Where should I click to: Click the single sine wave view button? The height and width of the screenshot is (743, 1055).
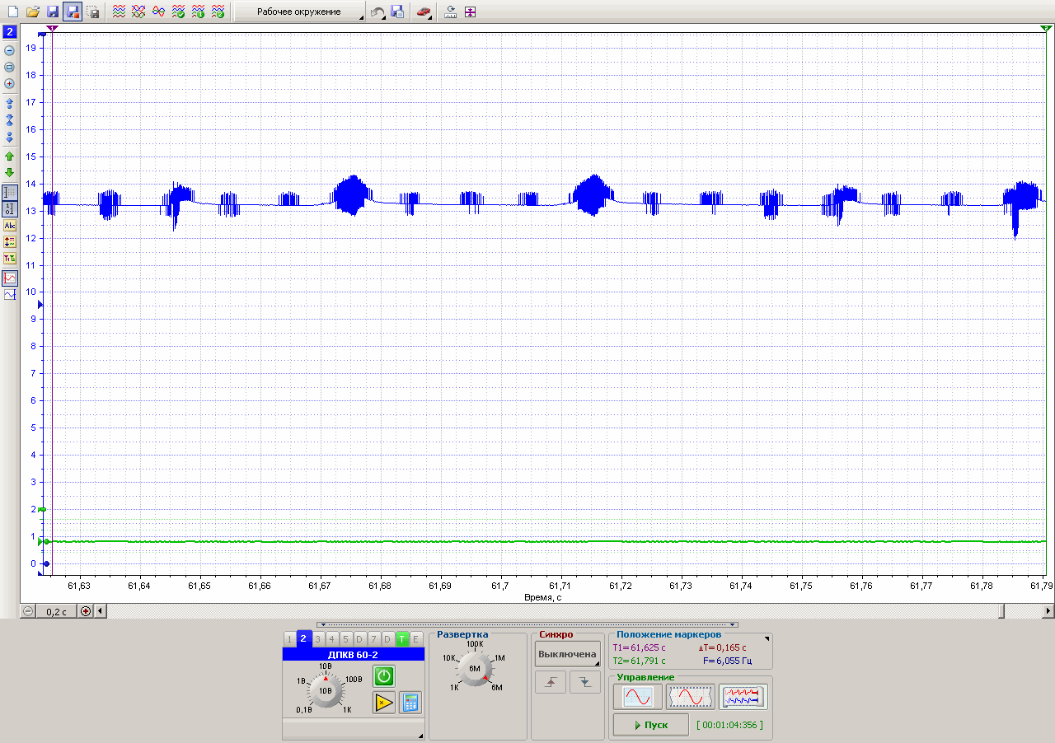click(638, 697)
